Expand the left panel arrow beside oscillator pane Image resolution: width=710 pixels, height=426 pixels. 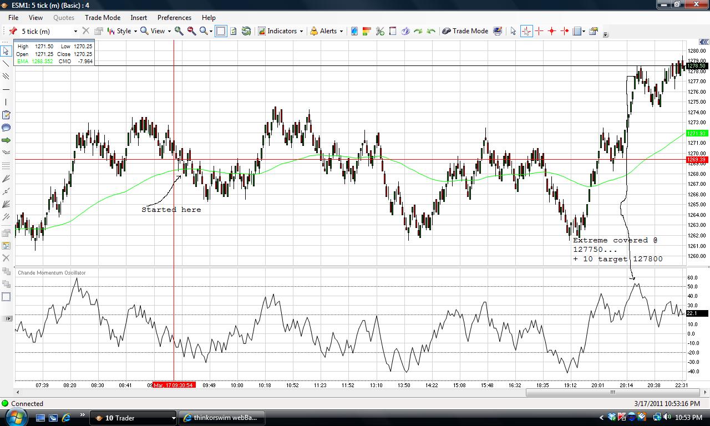pos(8,318)
